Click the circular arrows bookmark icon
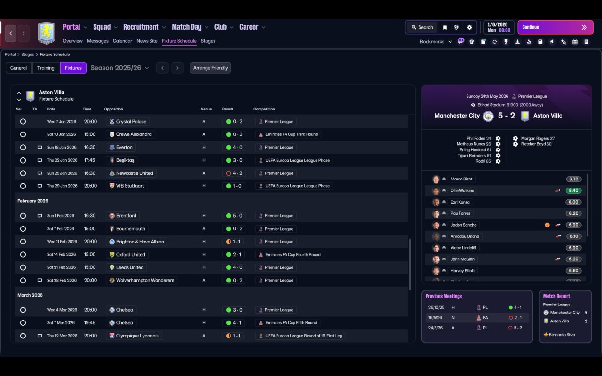602x376 pixels. click(x=494, y=42)
